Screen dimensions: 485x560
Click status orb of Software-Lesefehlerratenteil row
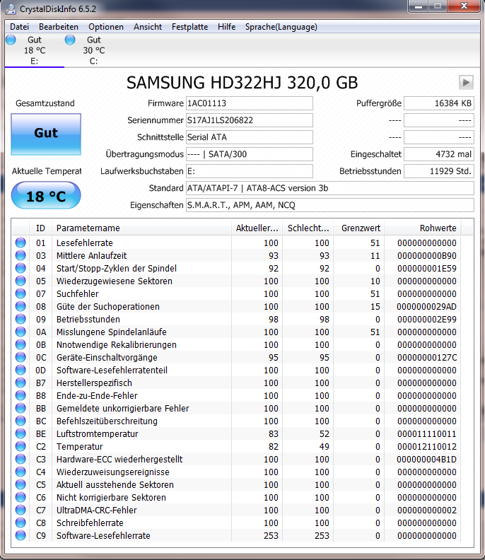coord(21,370)
